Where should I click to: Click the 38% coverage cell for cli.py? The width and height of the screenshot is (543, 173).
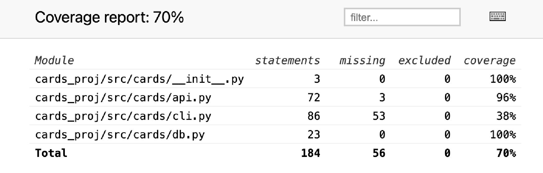coord(506,116)
